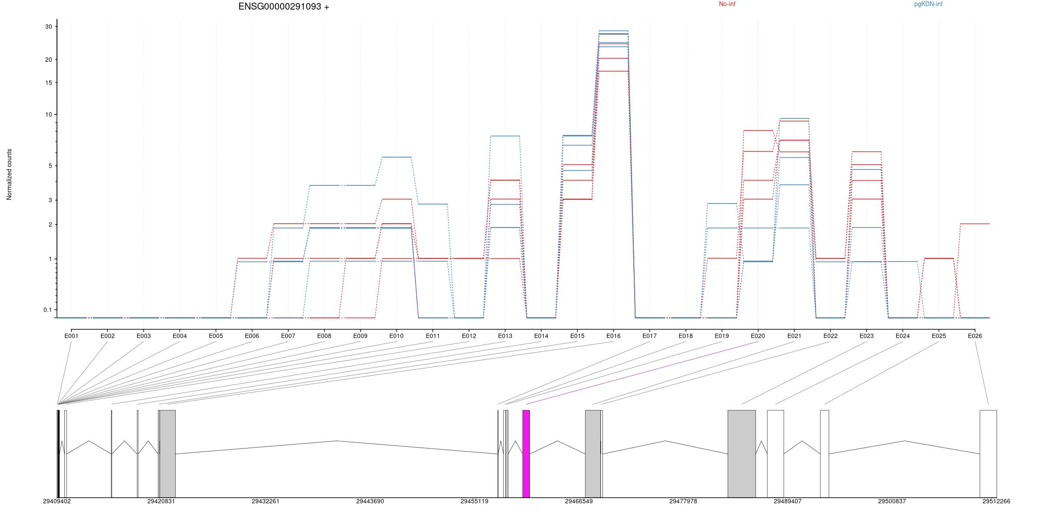Click y-axis tick value 30

(48, 27)
